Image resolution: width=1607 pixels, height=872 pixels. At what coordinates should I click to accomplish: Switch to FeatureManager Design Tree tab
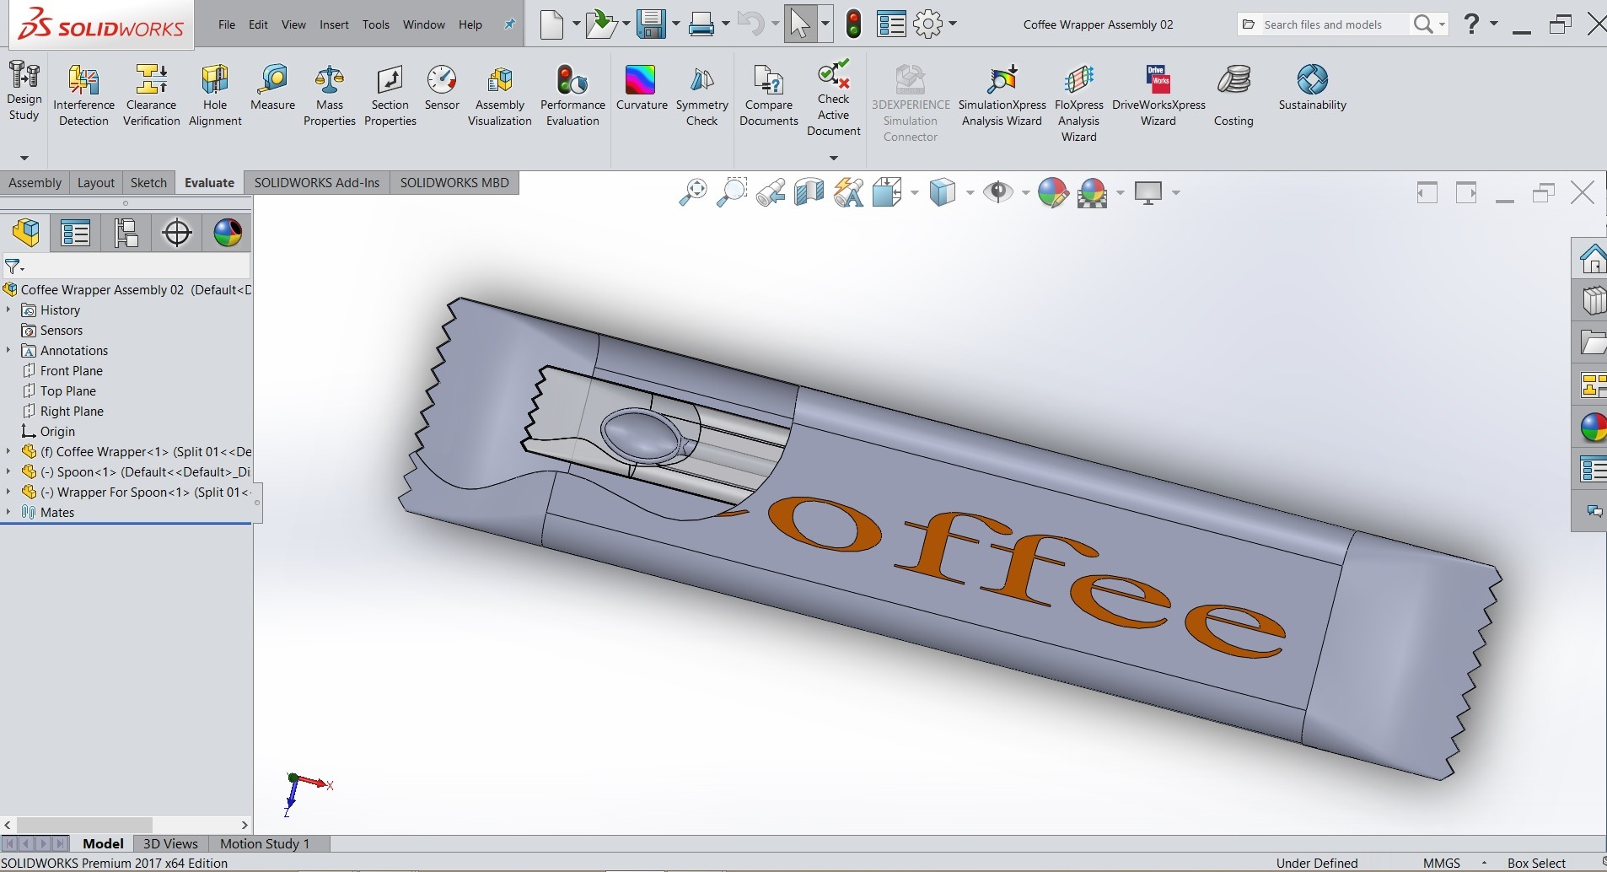[25, 233]
